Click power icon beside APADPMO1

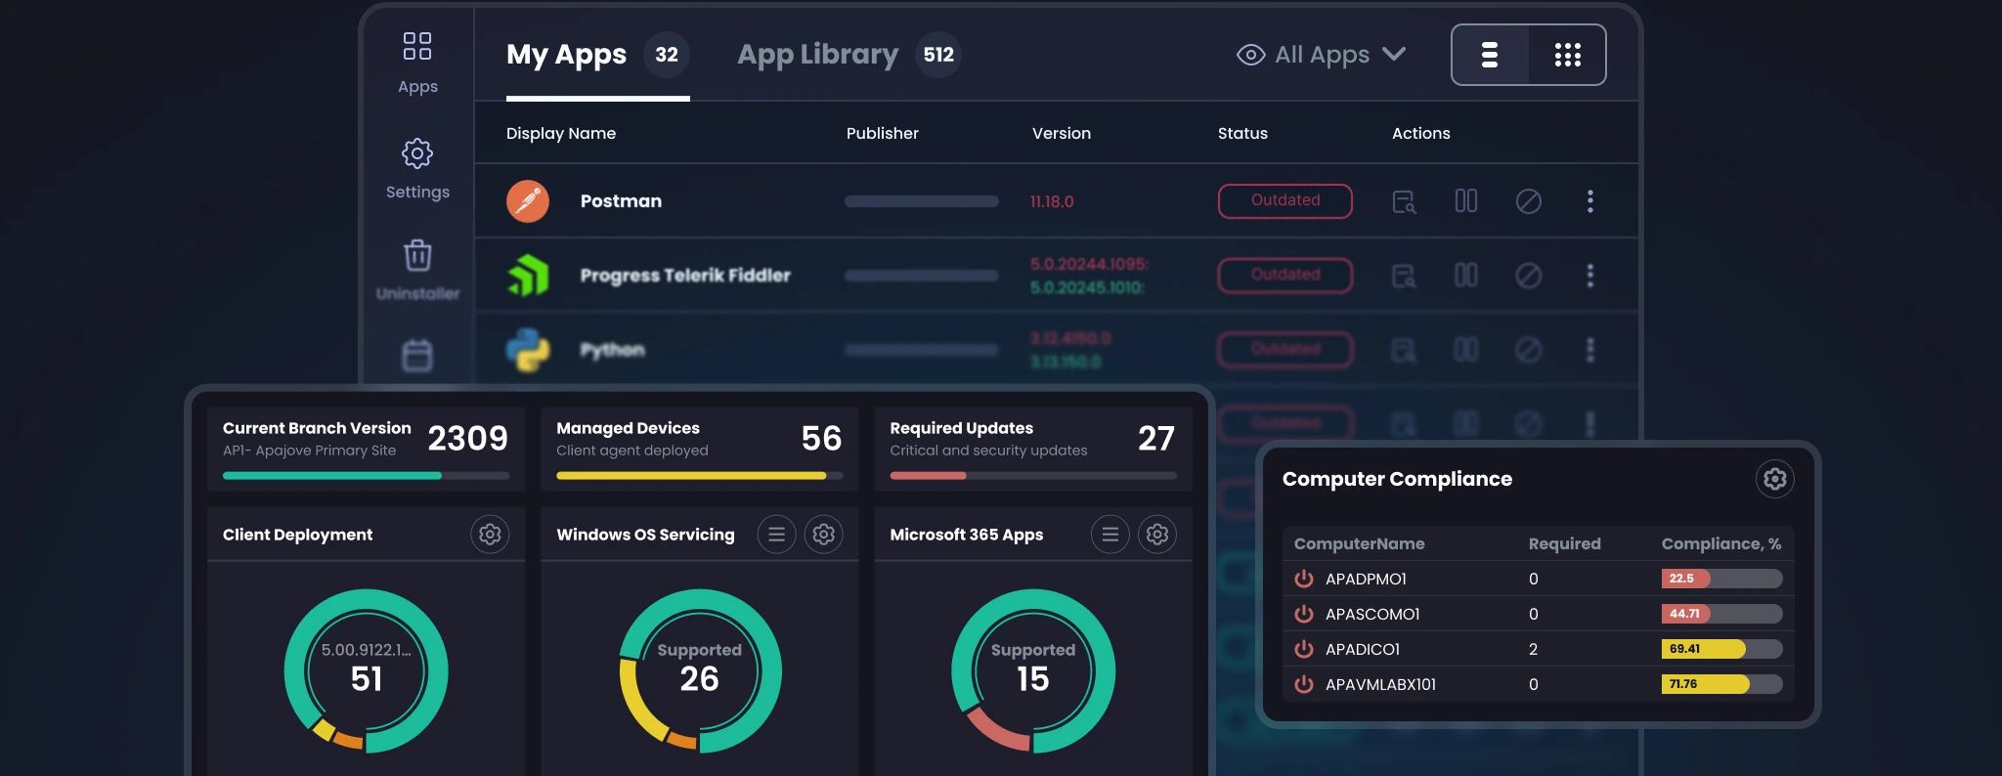pos(1304,579)
